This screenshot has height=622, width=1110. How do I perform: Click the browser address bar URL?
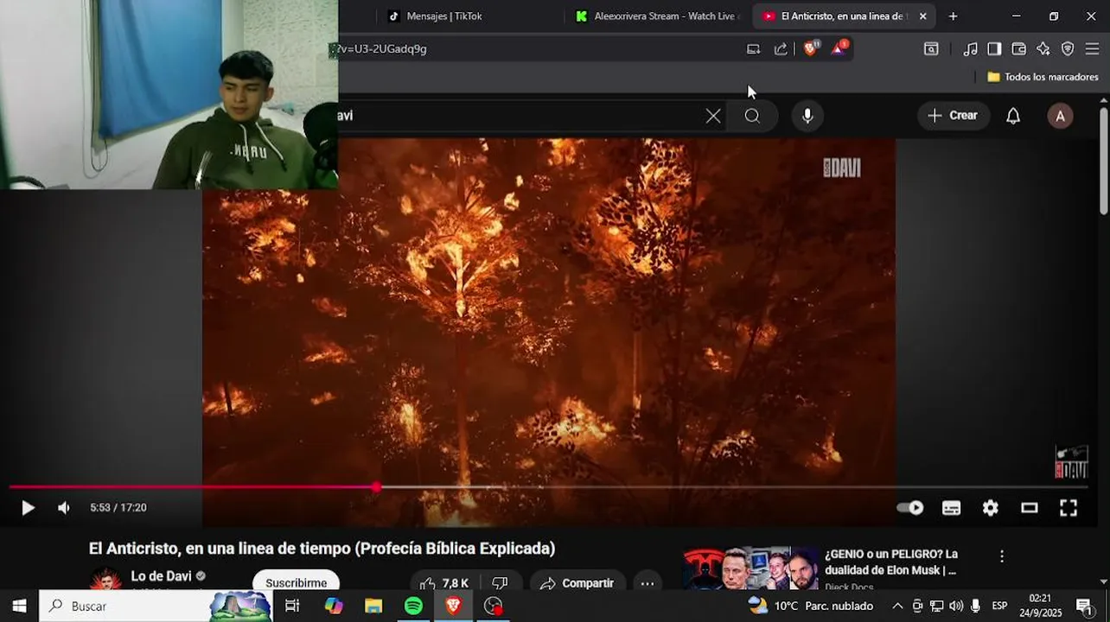(382, 49)
